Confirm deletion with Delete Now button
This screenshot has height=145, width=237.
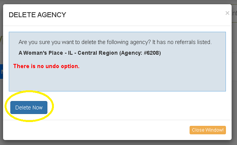pyautogui.click(x=29, y=108)
